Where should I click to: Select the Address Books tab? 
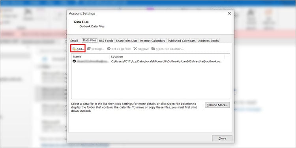pos(208,41)
